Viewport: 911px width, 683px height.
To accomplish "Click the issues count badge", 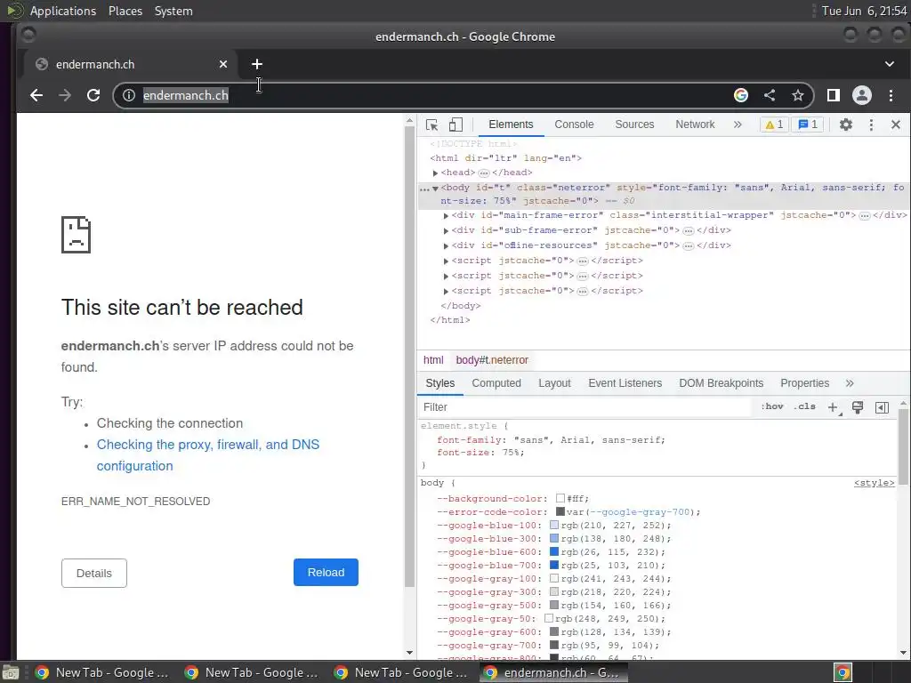I will click(808, 125).
